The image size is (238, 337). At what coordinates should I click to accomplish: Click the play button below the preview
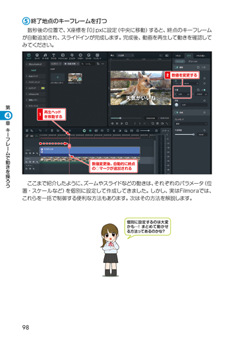(122, 124)
